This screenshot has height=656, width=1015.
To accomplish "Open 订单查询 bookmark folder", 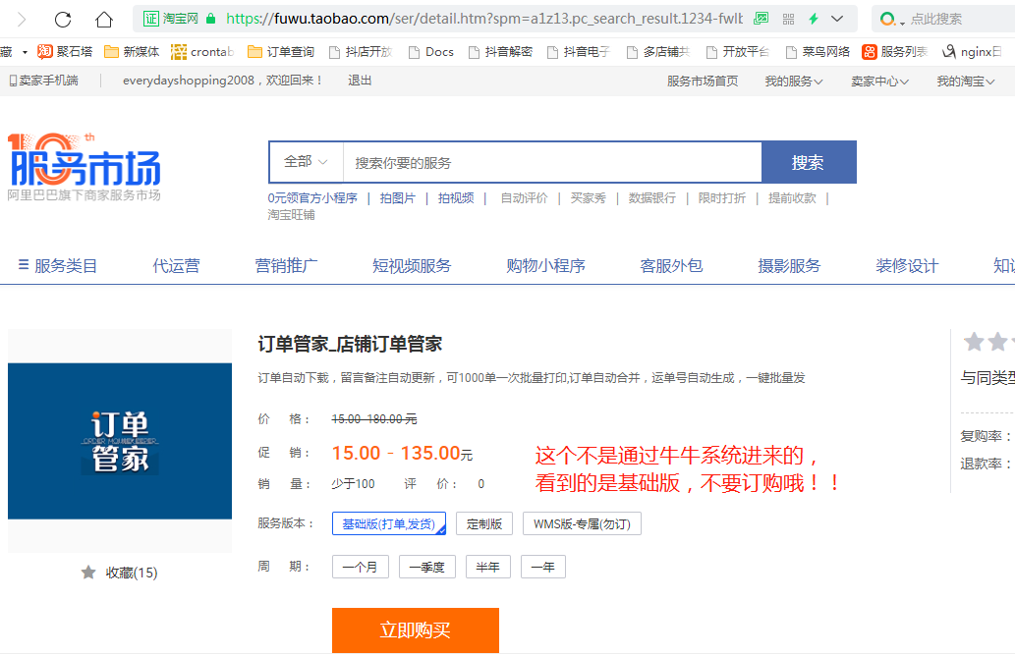I will click(x=281, y=52).
